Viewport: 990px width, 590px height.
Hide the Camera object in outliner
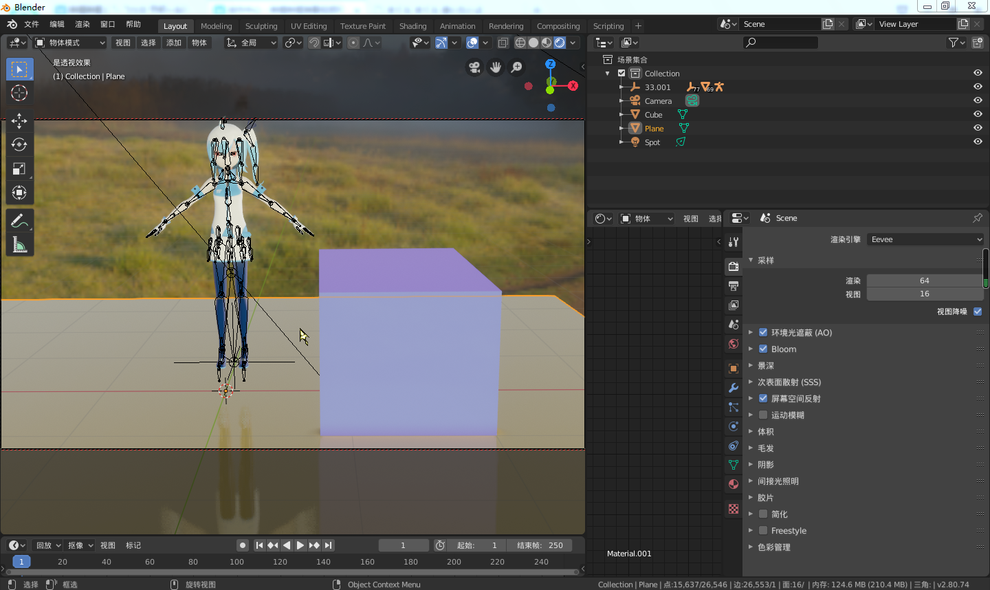coord(978,100)
